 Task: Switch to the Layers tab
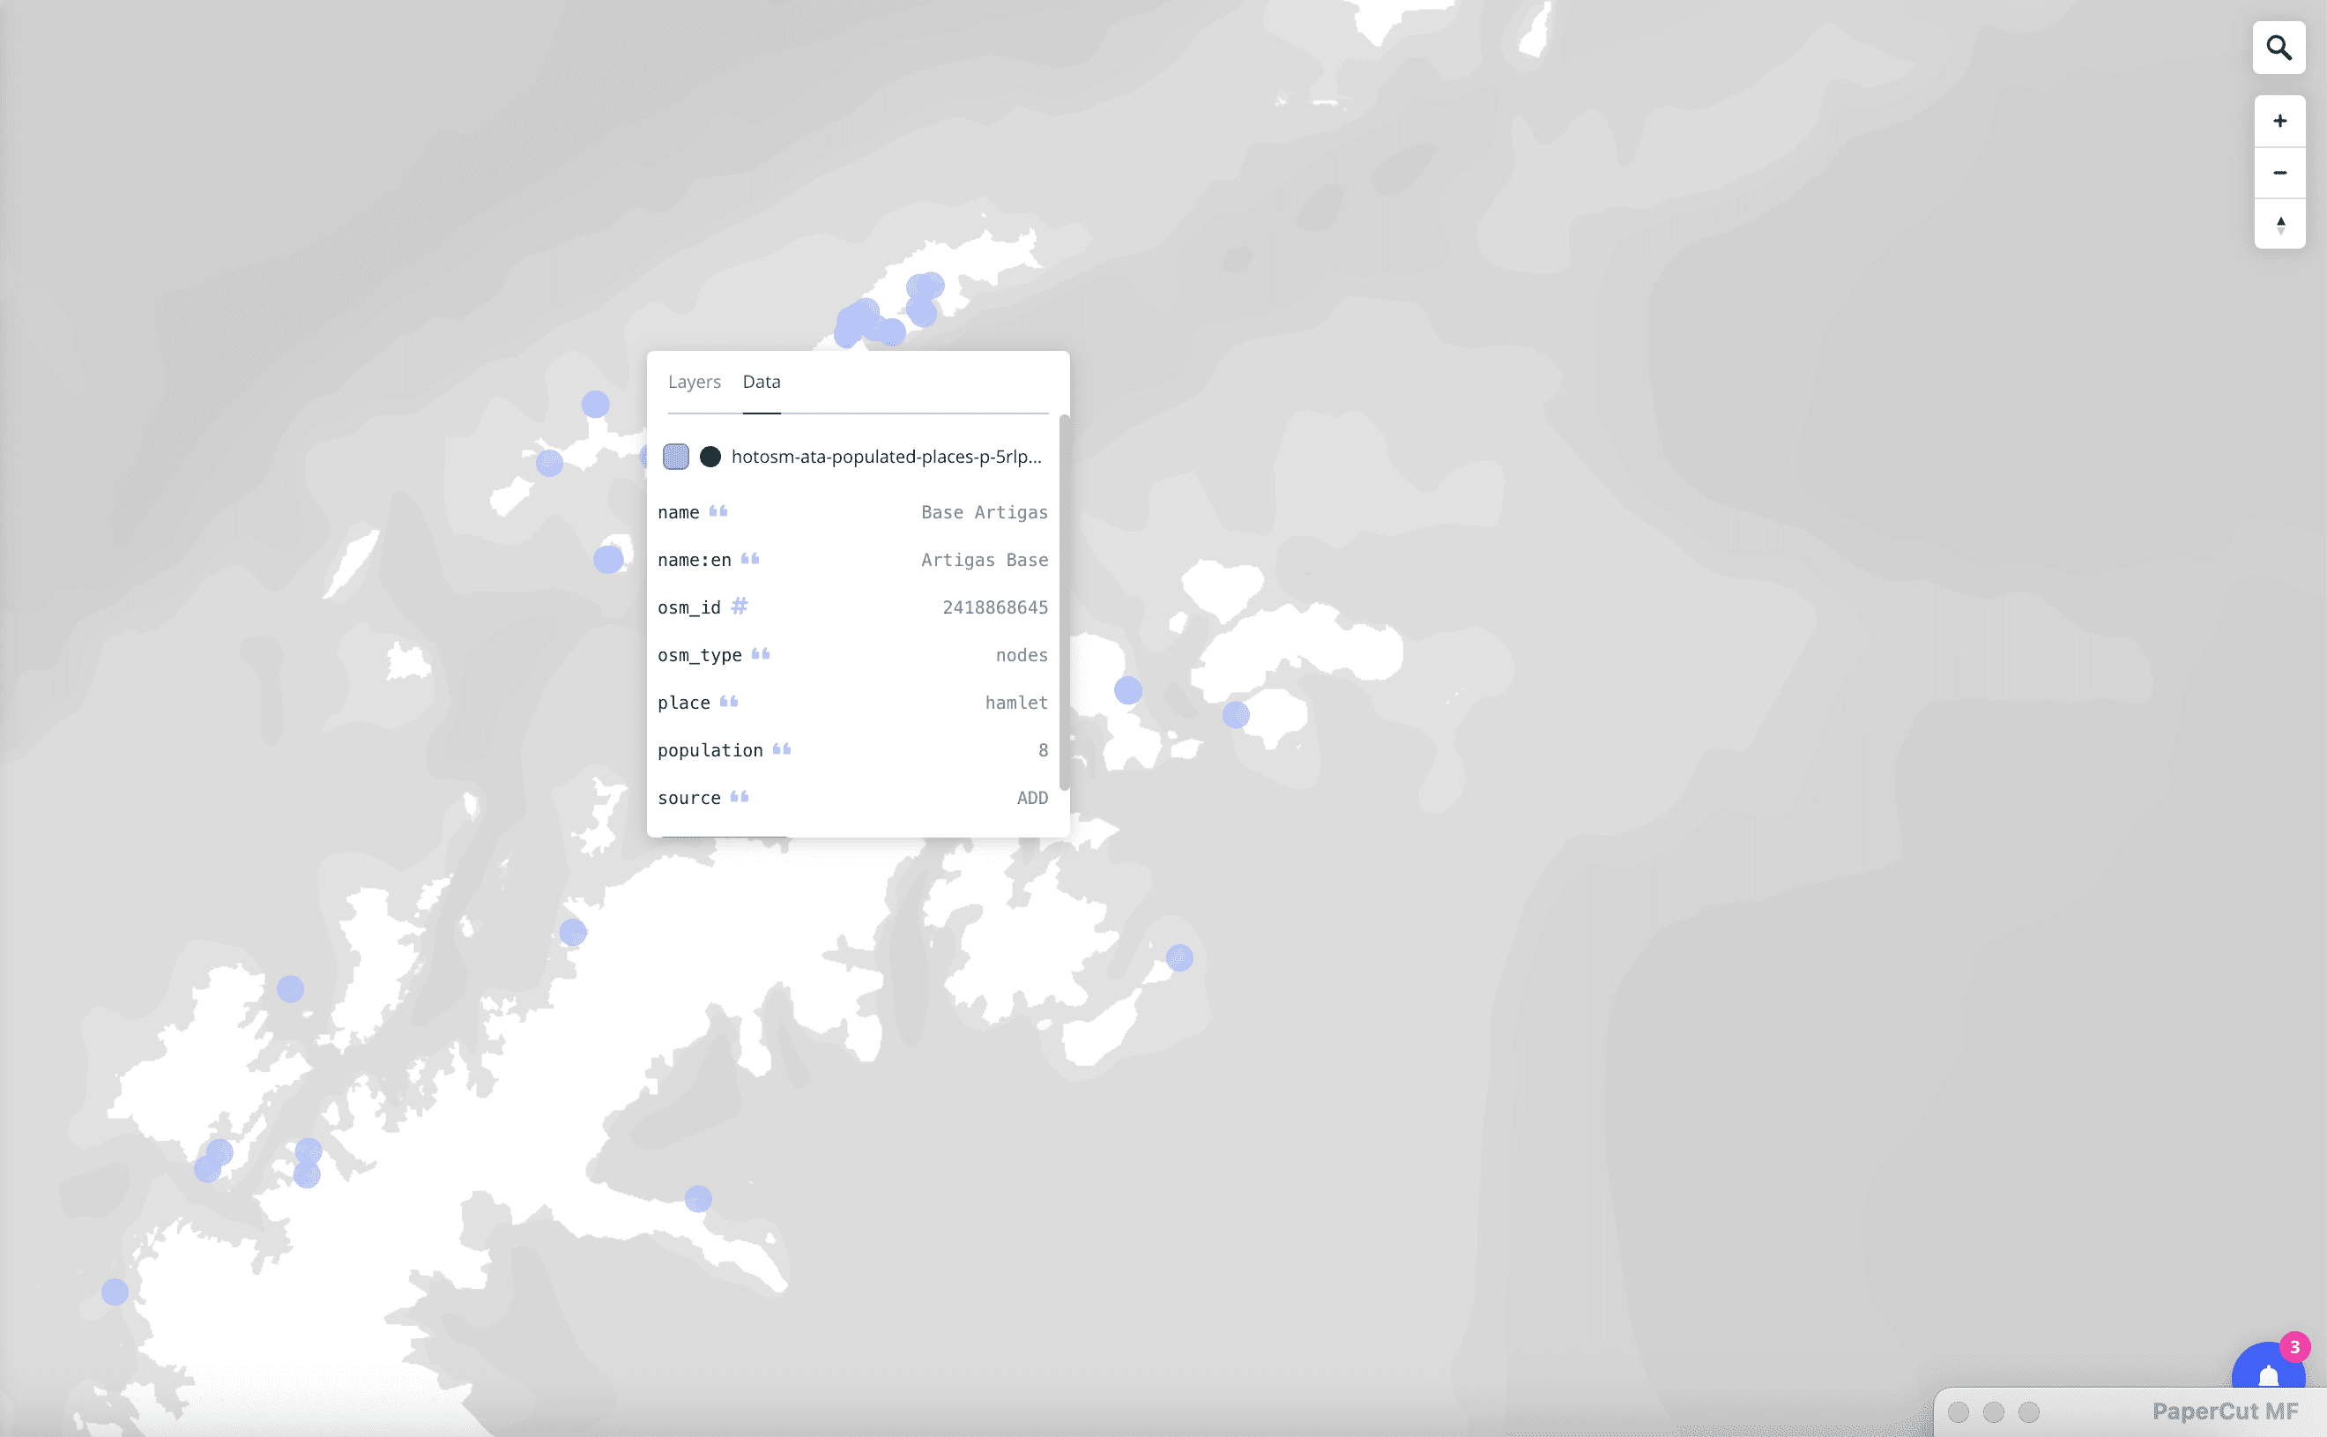[695, 381]
